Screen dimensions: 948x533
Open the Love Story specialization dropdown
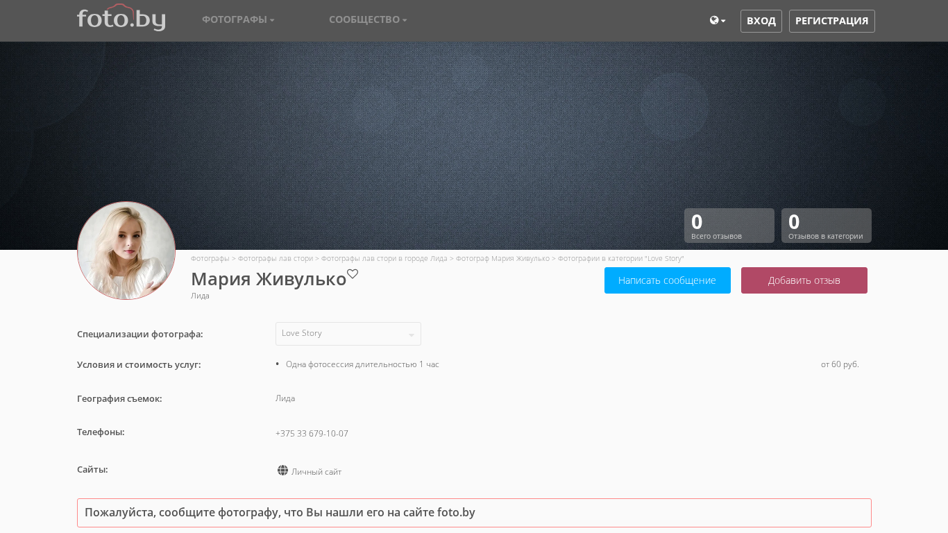348,334
